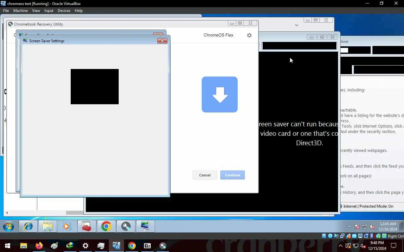Click host network tray icon

click(x=356, y=246)
